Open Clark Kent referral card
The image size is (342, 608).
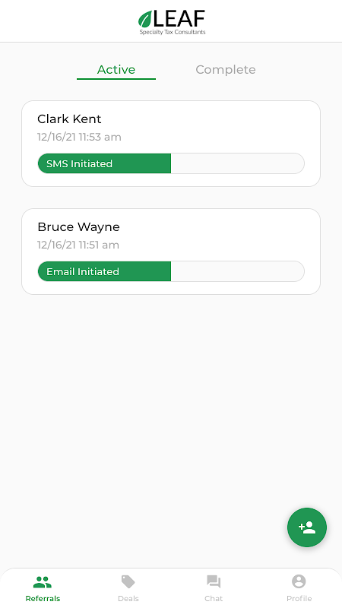click(x=171, y=144)
